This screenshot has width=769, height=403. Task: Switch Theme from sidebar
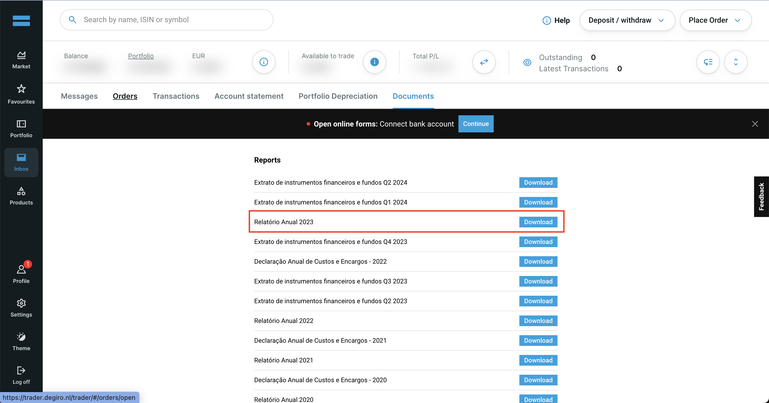point(21,341)
